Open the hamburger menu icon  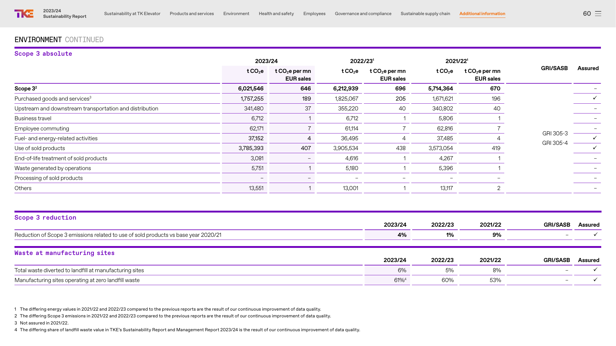point(598,14)
